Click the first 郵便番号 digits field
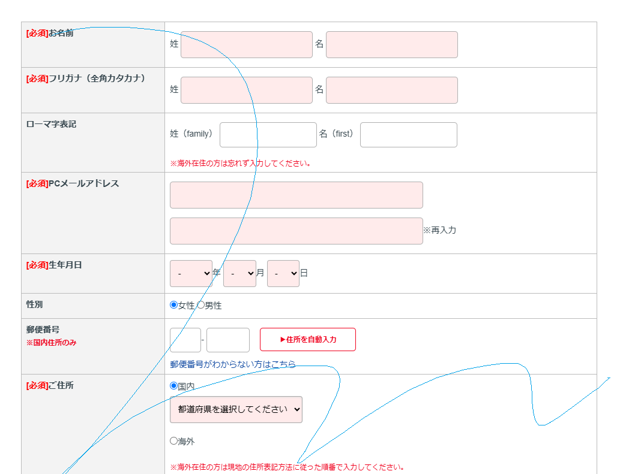 click(x=185, y=340)
